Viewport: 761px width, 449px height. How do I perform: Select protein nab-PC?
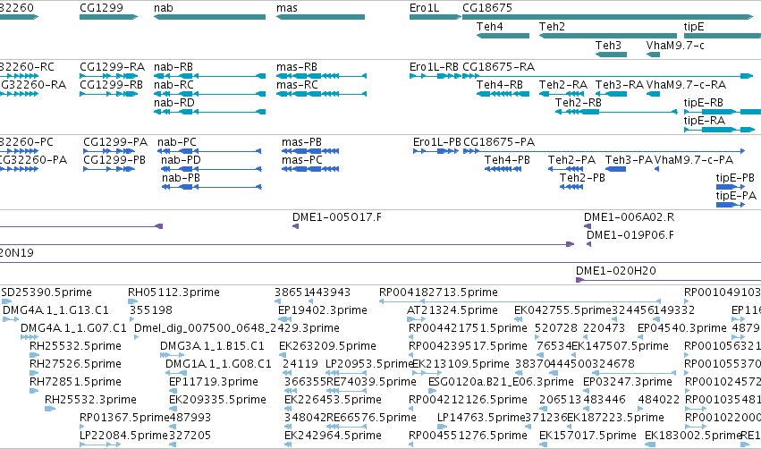click(209, 151)
